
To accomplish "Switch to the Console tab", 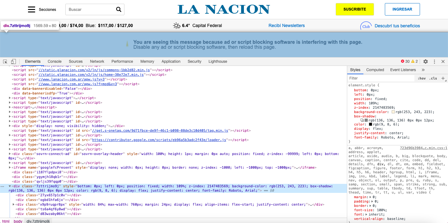I will [54, 61].
